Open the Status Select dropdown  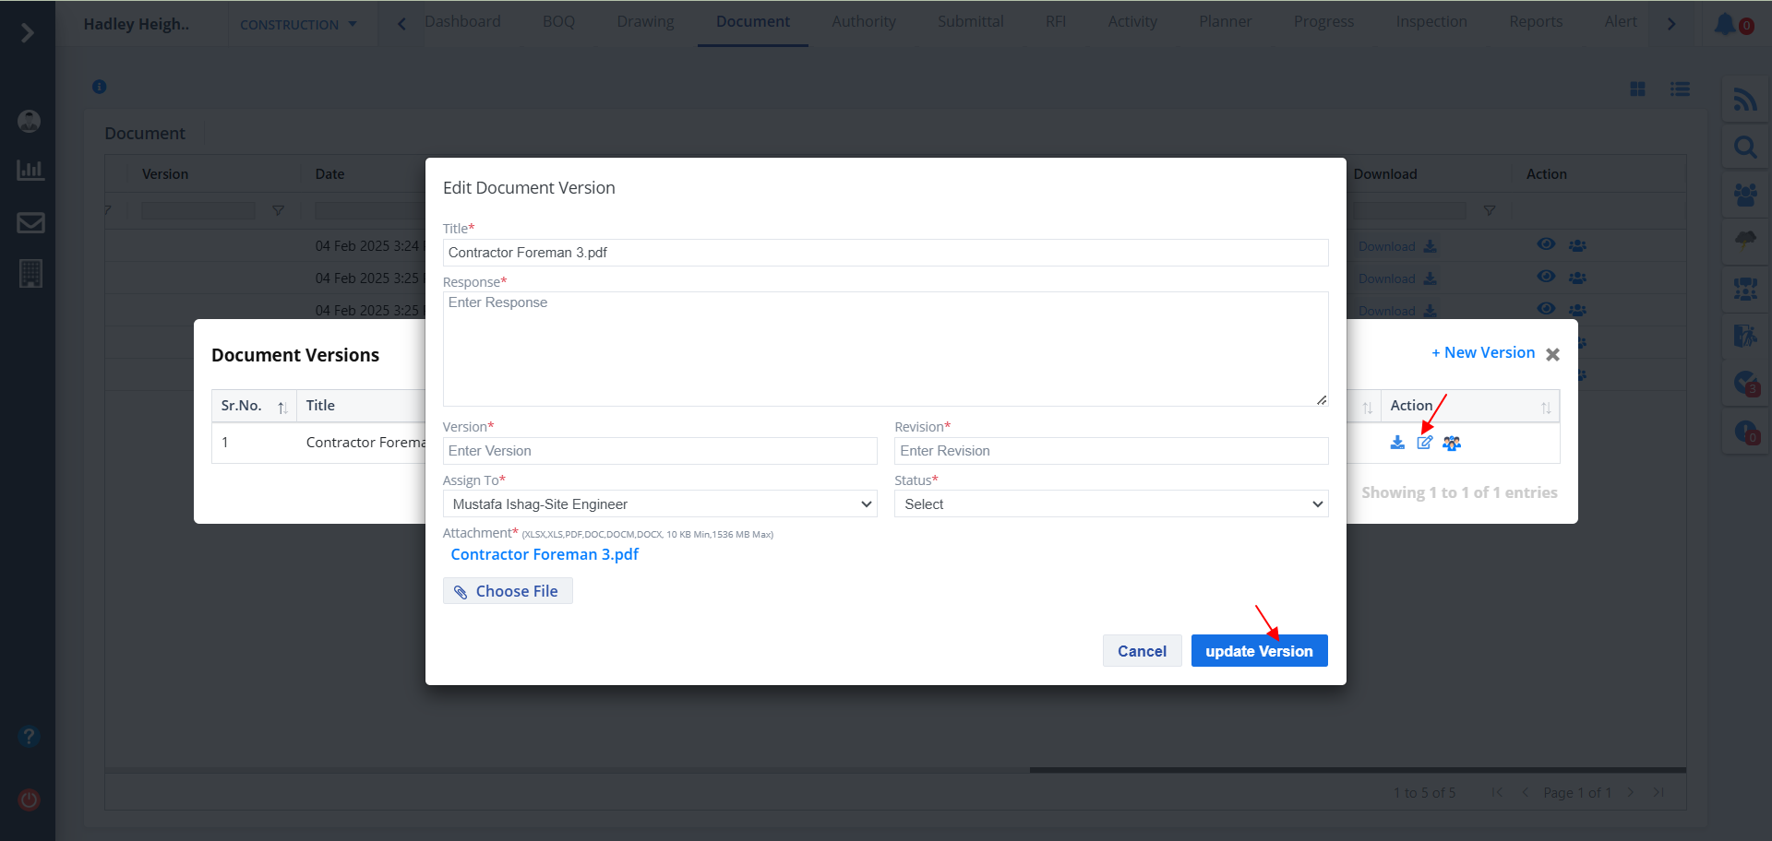[1110, 504]
